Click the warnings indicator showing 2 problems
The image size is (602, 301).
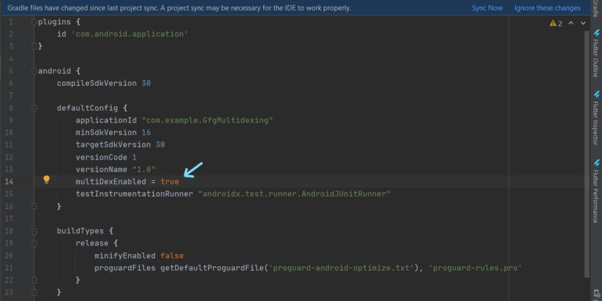pos(556,23)
